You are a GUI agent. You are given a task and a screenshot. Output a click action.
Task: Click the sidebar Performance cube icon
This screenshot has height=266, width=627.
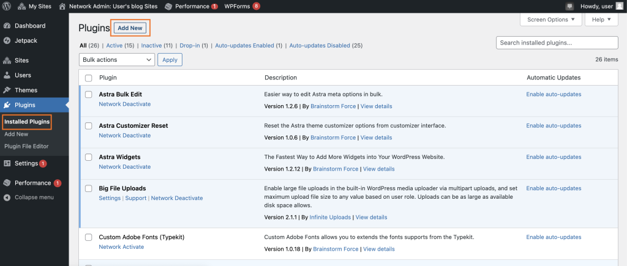[7, 183]
